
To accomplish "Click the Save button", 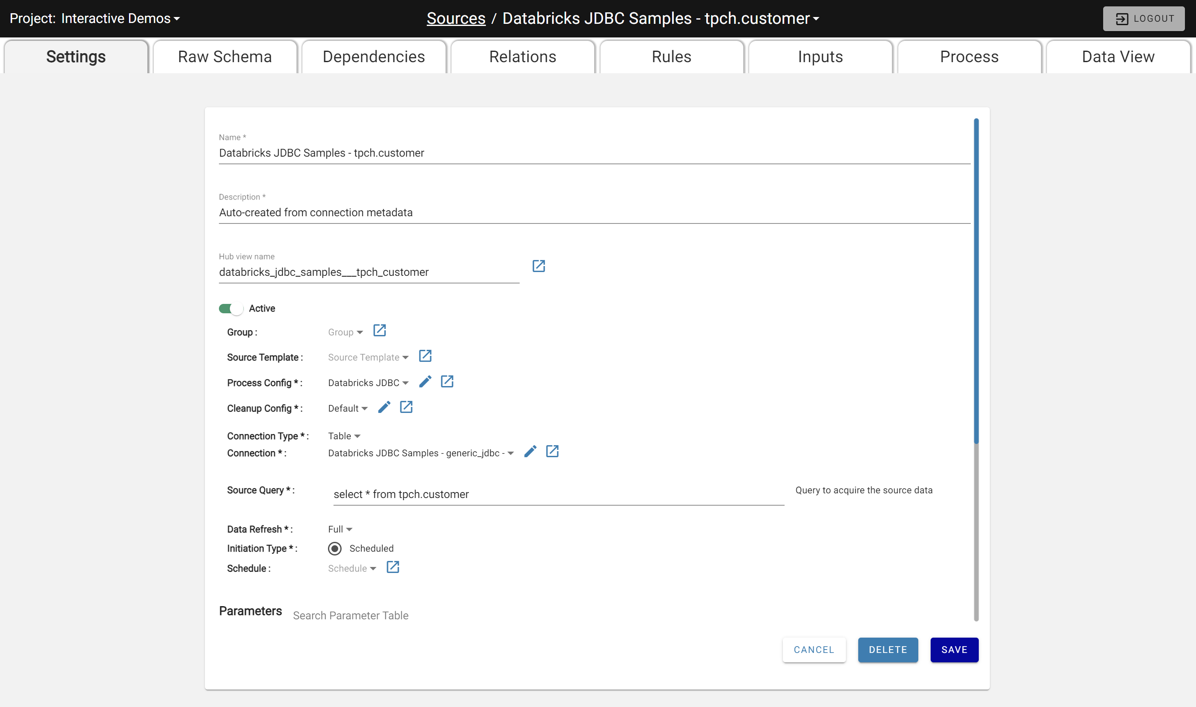I will coord(954,650).
